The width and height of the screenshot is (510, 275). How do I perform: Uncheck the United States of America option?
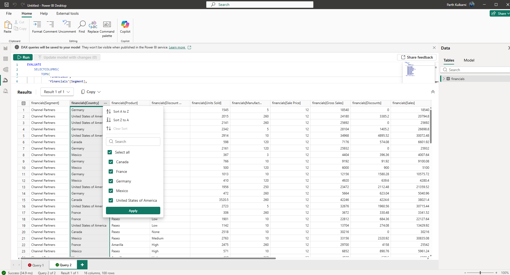[111, 200]
